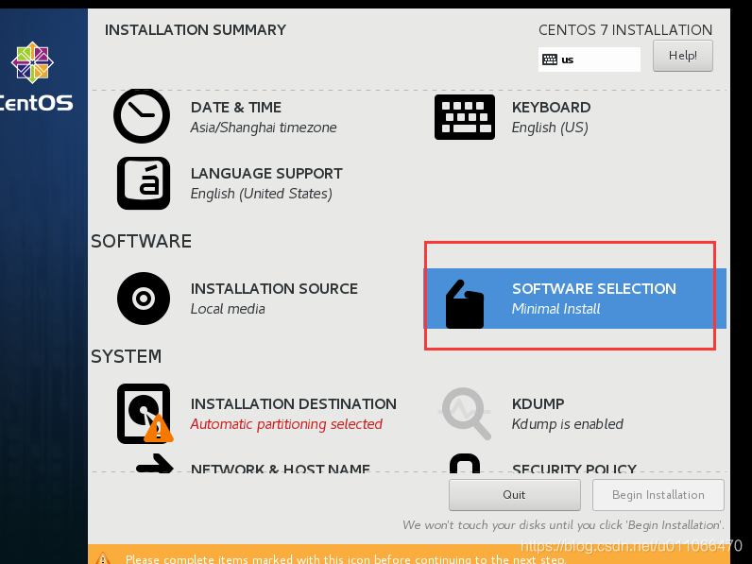Click the Quit button

click(x=514, y=495)
